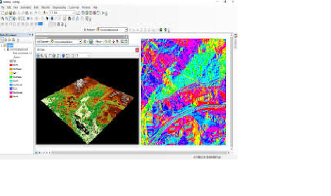331x196 pixels.
Task: Click the 3D terrain view canvas
Action: (88, 101)
